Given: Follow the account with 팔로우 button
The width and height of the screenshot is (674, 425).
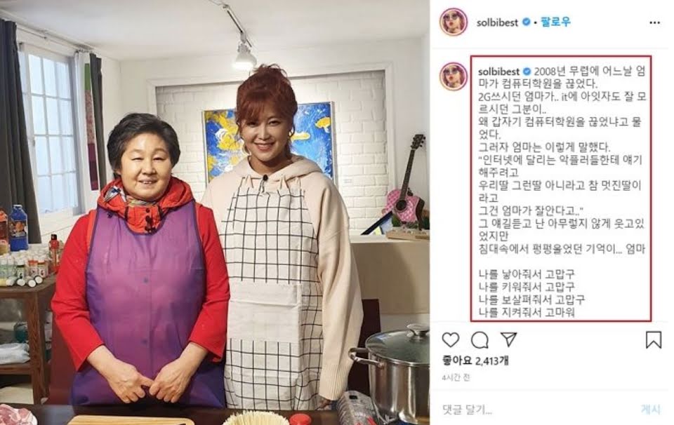Looking at the screenshot, I should pos(556,22).
